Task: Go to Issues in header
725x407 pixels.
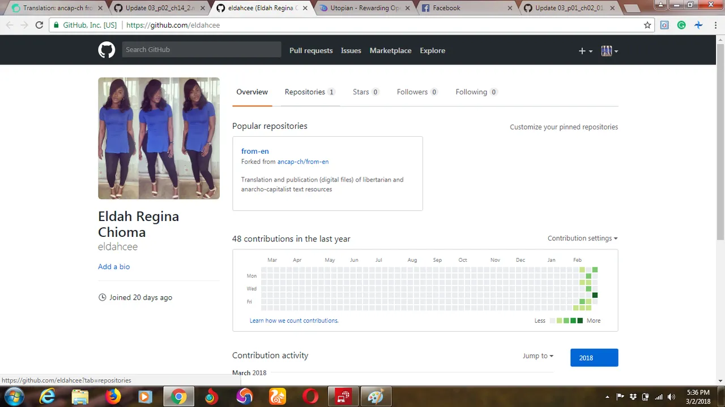Action: [x=351, y=50]
